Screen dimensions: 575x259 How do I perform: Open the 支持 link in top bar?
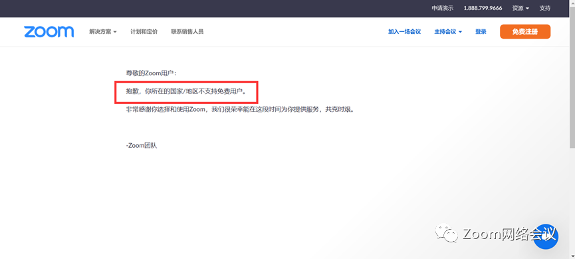pyautogui.click(x=544, y=8)
